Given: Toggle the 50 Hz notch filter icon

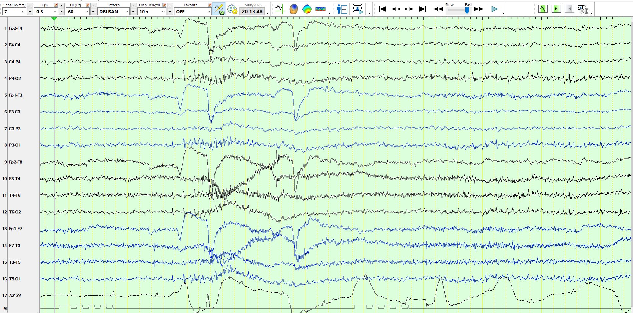Looking at the screenshot, I should point(219,9).
